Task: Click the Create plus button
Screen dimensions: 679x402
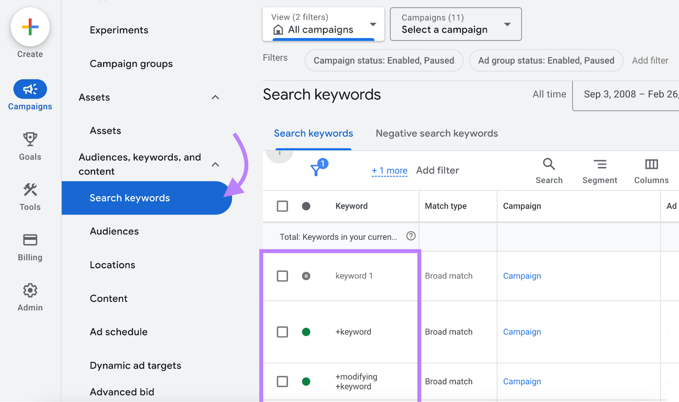Action: click(30, 27)
